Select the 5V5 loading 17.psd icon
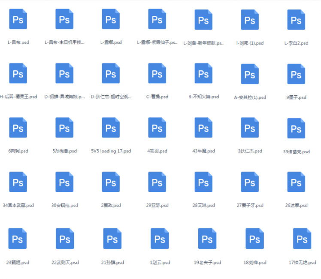The height and width of the screenshot is (279, 321). [x=111, y=127]
